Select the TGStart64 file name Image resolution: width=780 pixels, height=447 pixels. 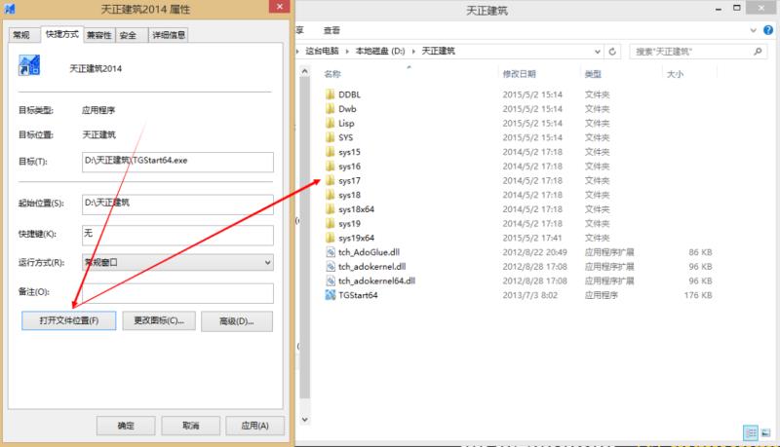(358, 295)
